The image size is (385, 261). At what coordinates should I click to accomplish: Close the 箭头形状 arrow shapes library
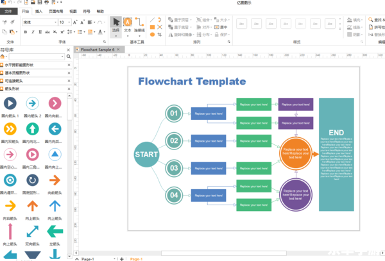click(x=69, y=88)
